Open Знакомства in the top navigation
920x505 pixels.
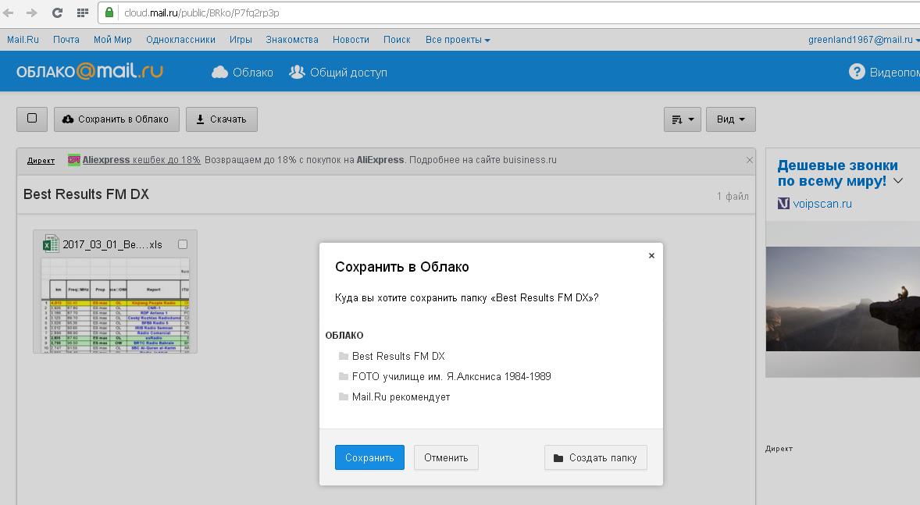[x=292, y=40]
